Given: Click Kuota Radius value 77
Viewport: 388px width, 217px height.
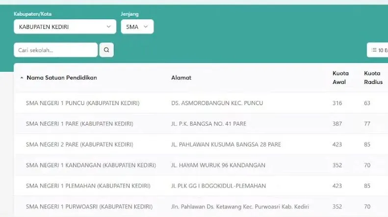Looking at the screenshot, I should click(367, 124).
